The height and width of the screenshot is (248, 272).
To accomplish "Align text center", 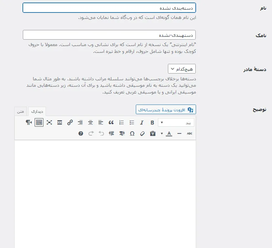I will pos(91,123).
